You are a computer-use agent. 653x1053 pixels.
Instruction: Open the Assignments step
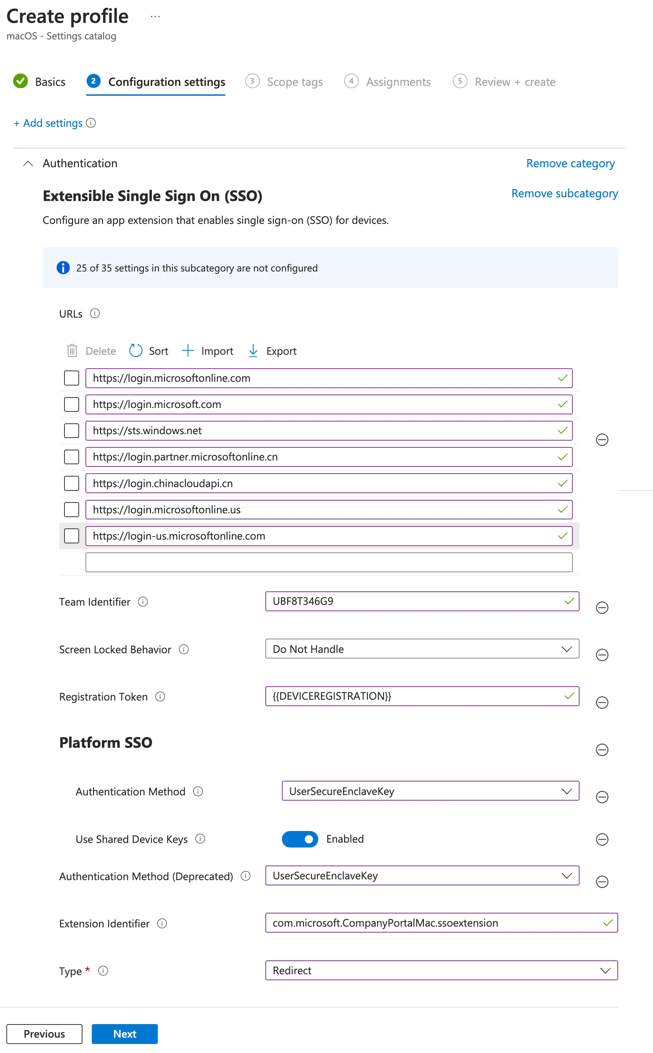tap(387, 82)
